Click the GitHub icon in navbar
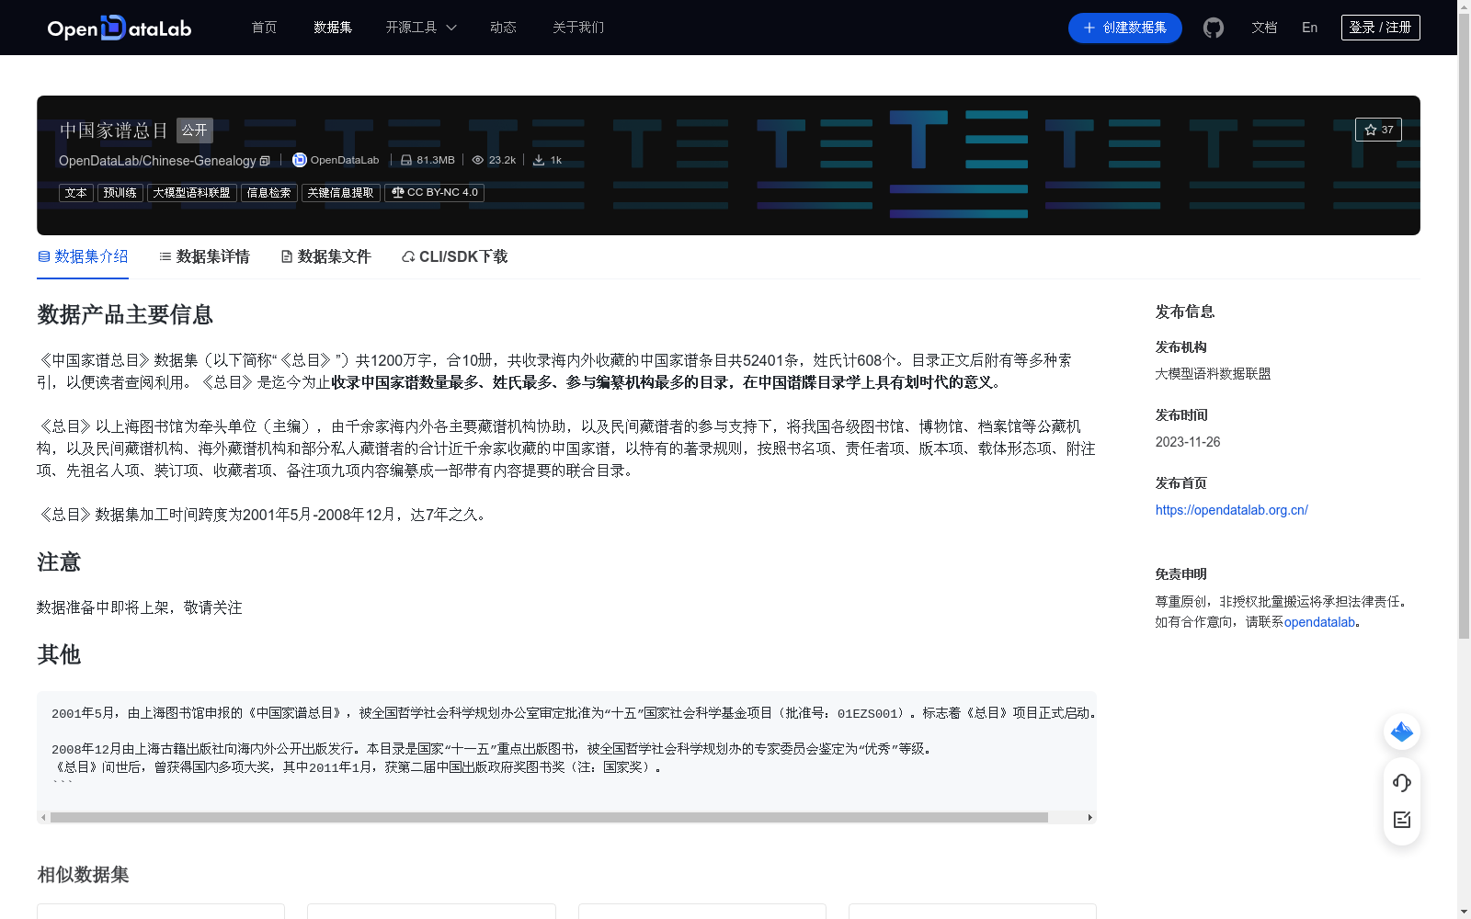This screenshot has width=1471, height=919. 1213,28
